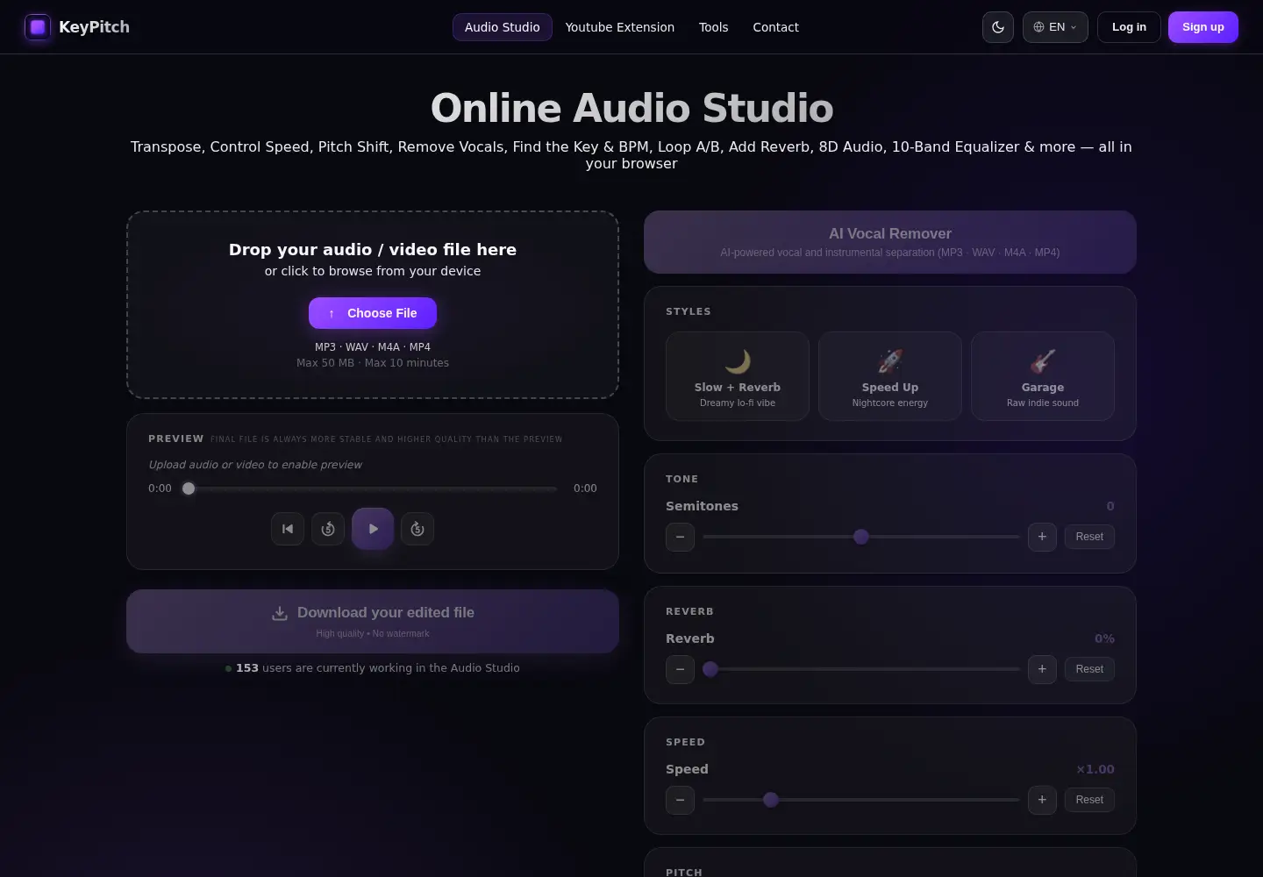Select the Garage guitar style
Viewport: 1263px width, 877px height.
coord(1043,376)
